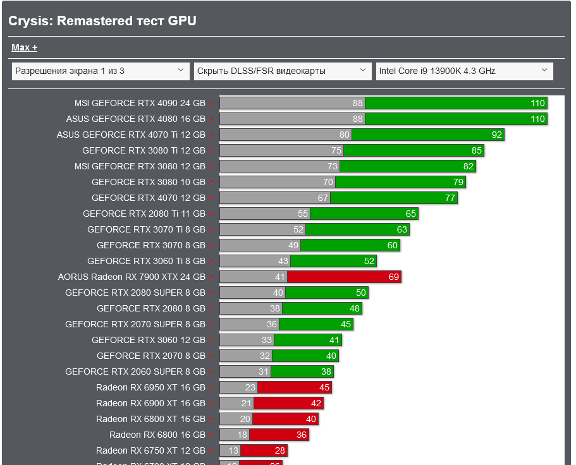576x465 pixels.
Task: Remove ASUS GEFORCE RTX 4070 Ti row
Action: coord(211,135)
